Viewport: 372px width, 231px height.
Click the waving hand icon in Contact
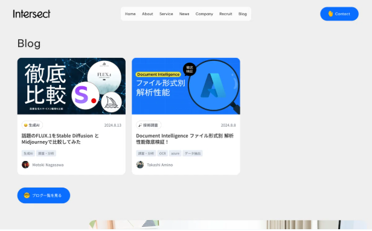tap(330, 14)
